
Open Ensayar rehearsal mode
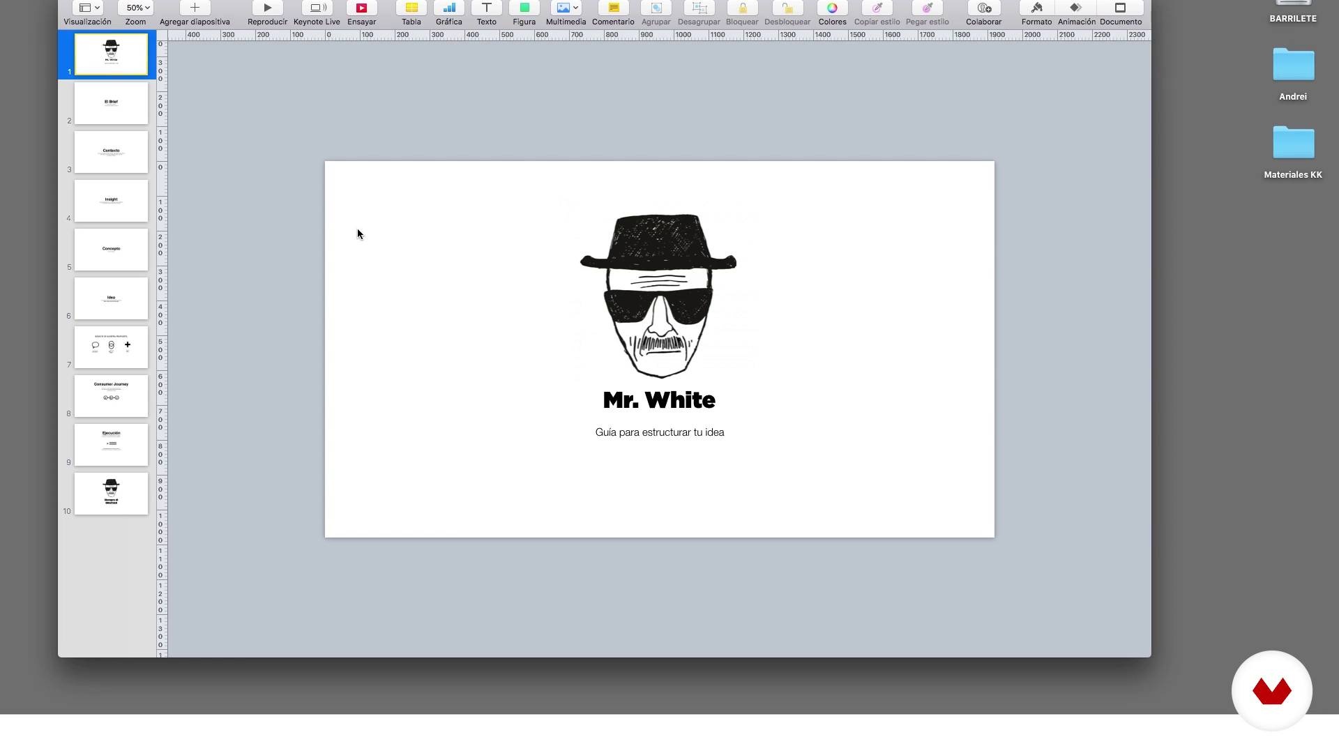361,8
